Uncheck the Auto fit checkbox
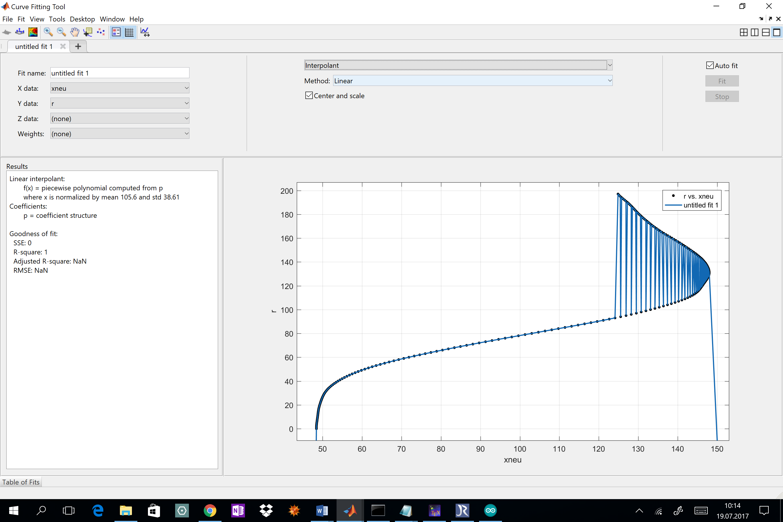The width and height of the screenshot is (783, 522). click(709, 66)
